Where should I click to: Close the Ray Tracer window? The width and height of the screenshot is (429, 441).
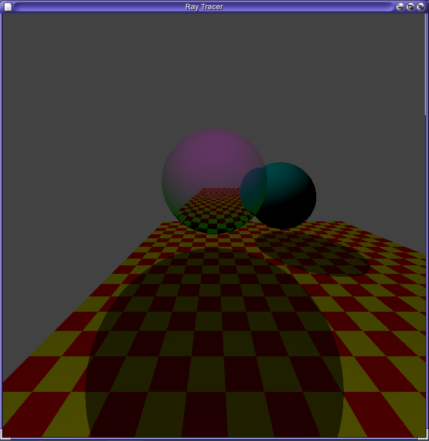(421, 7)
